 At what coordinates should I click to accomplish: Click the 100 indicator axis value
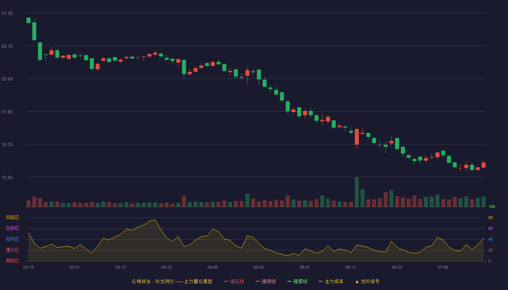[492, 207]
